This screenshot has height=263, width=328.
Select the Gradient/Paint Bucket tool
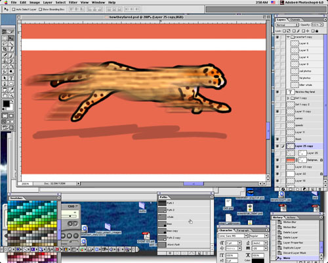pyautogui.click(x=11, y=66)
